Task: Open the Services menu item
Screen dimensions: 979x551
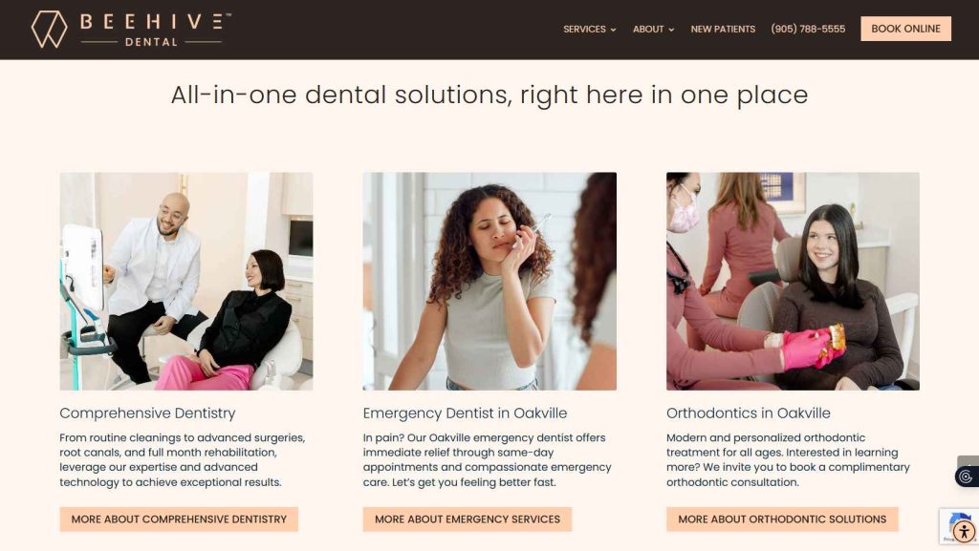Action: (584, 29)
